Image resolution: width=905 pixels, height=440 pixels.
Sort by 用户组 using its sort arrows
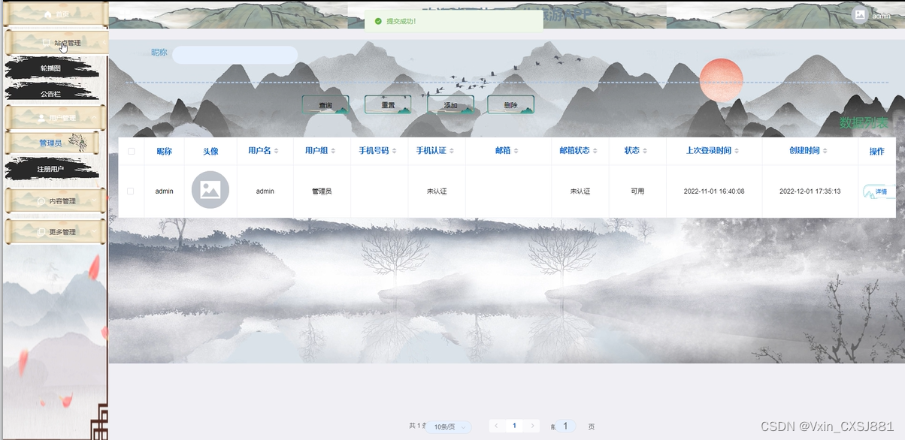click(x=333, y=151)
